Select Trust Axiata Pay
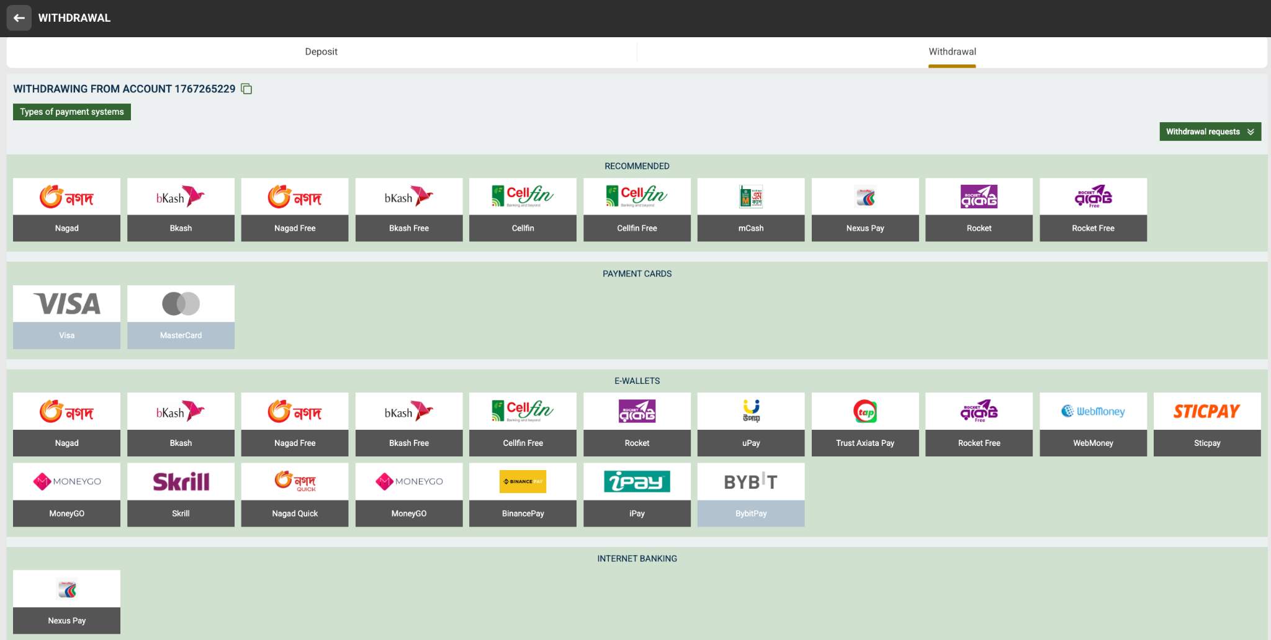The height and width of the screenshot is (640, 1271). [865, 424]
